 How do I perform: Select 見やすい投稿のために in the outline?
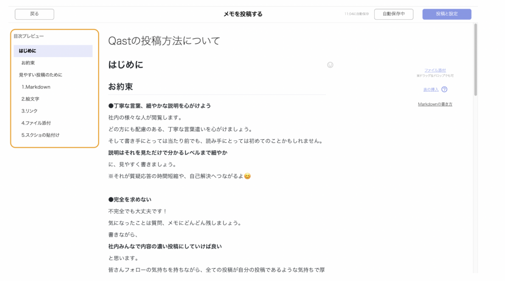pos(40,75)
